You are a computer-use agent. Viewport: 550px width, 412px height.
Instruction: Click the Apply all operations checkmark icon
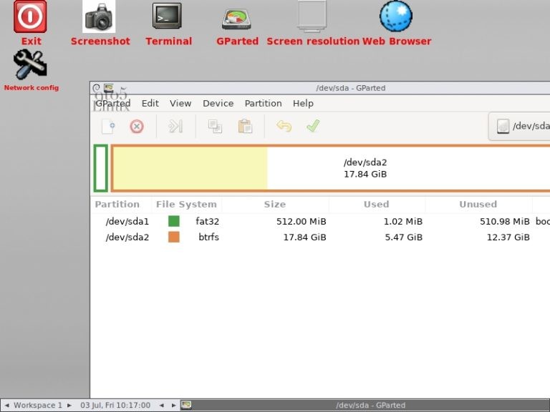(313, 126)
